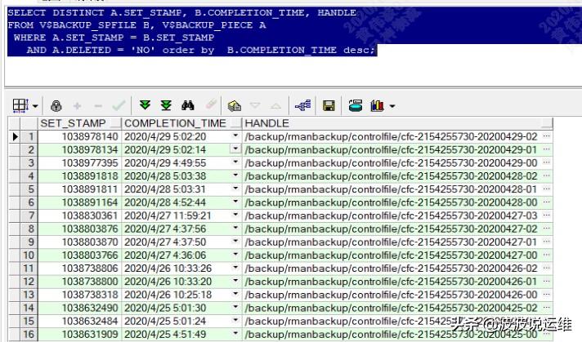This screenshot has width=582, height=342.
Task: Click the padlock edit data icon
Action: coord(56,106)
